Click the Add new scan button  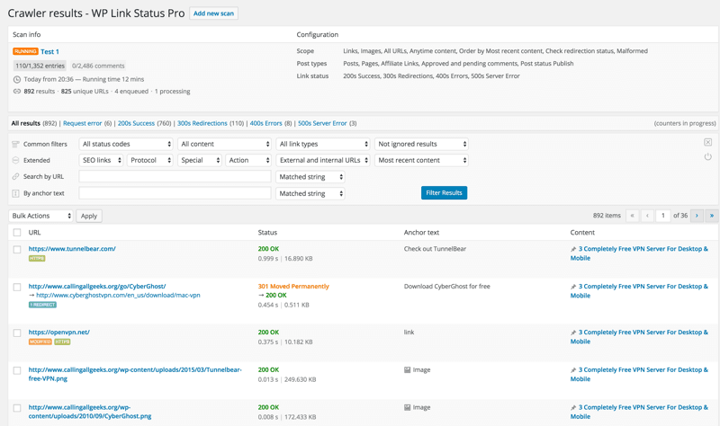pos(213,13)
